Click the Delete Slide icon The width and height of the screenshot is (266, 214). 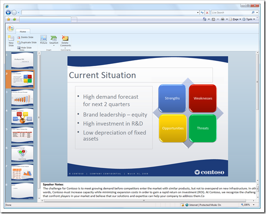(x=18, y=37)
